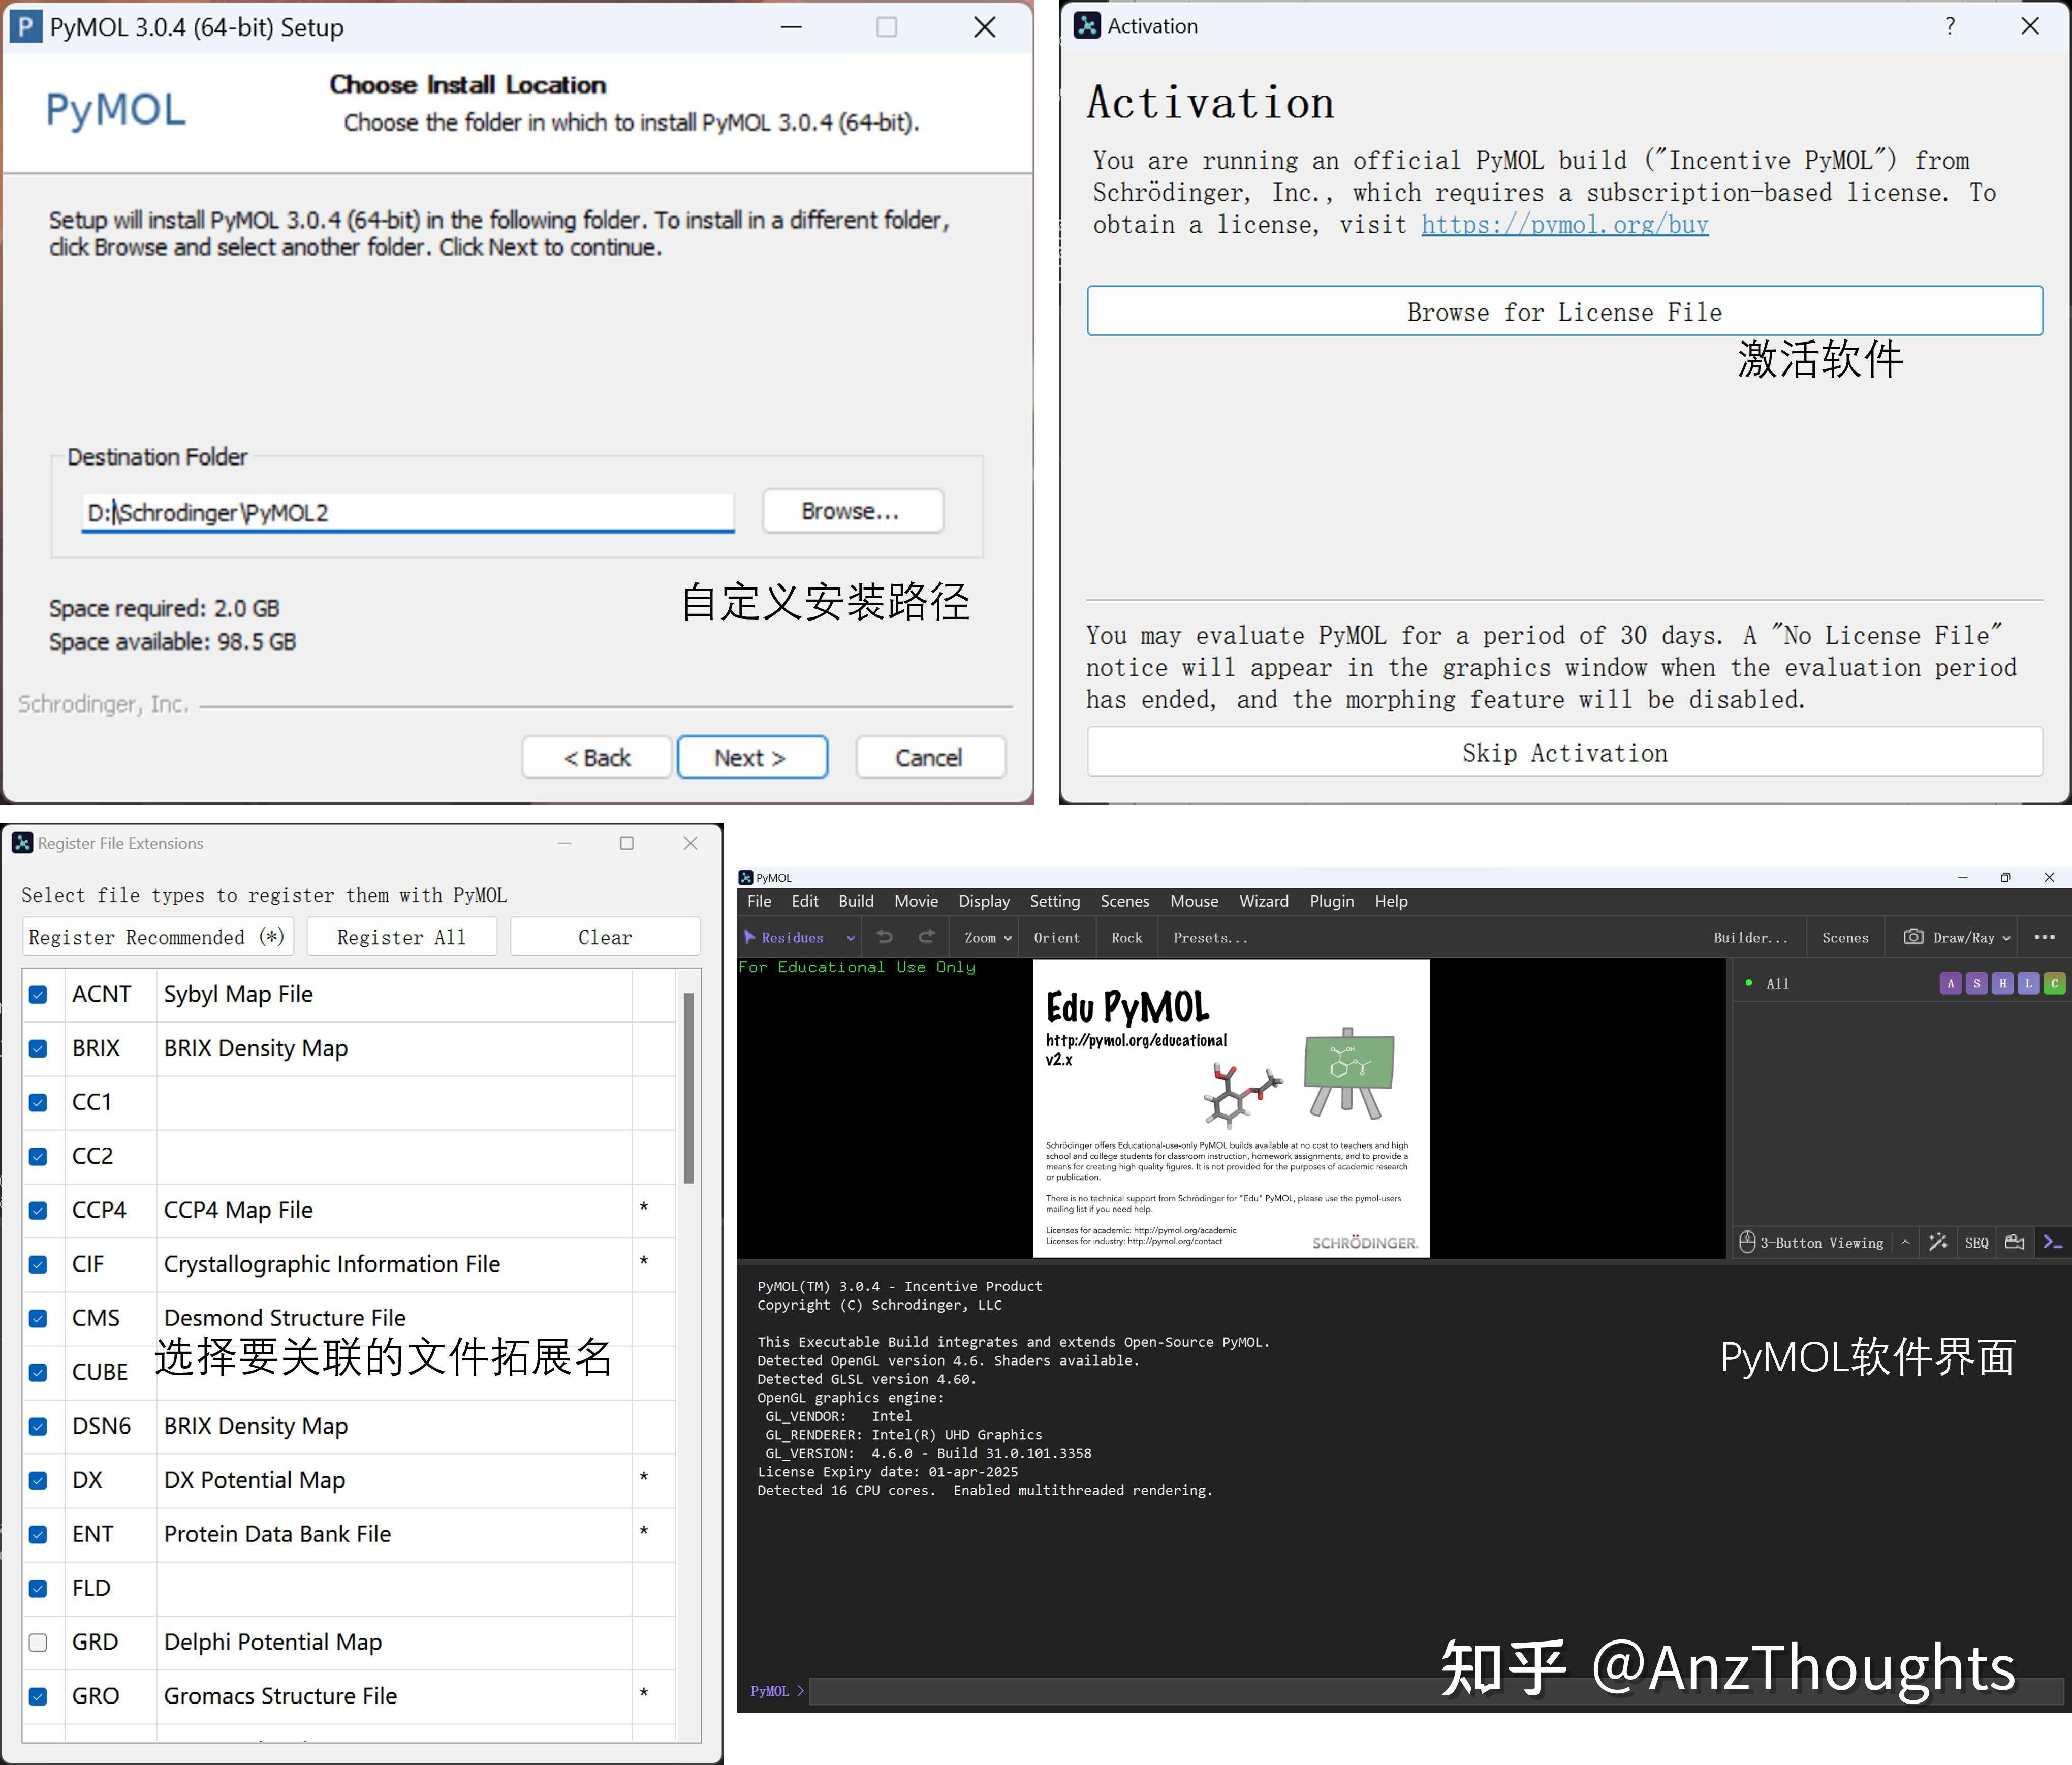Toggle the SEQ sequence viewer button
Viewport: 2072px width, 1765px height.
[1976, 1242]
